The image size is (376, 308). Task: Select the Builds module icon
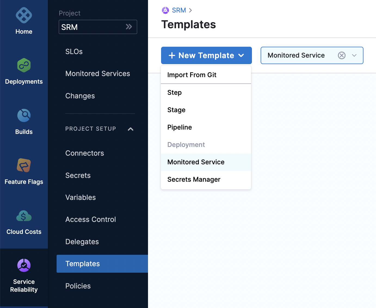click(24, 116)
